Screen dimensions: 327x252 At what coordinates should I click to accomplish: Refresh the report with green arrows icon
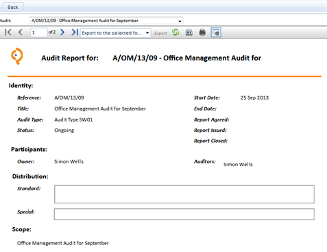tap(175, 32)
